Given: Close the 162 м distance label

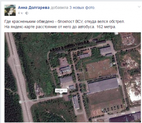Looking at the screenshot, I should coord(65,90).
